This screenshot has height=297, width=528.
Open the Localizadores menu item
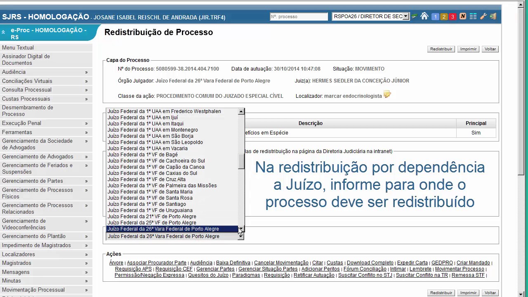click(46, 254)
